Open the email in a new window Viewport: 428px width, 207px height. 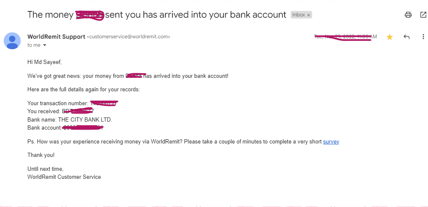[x=423, y=15]
